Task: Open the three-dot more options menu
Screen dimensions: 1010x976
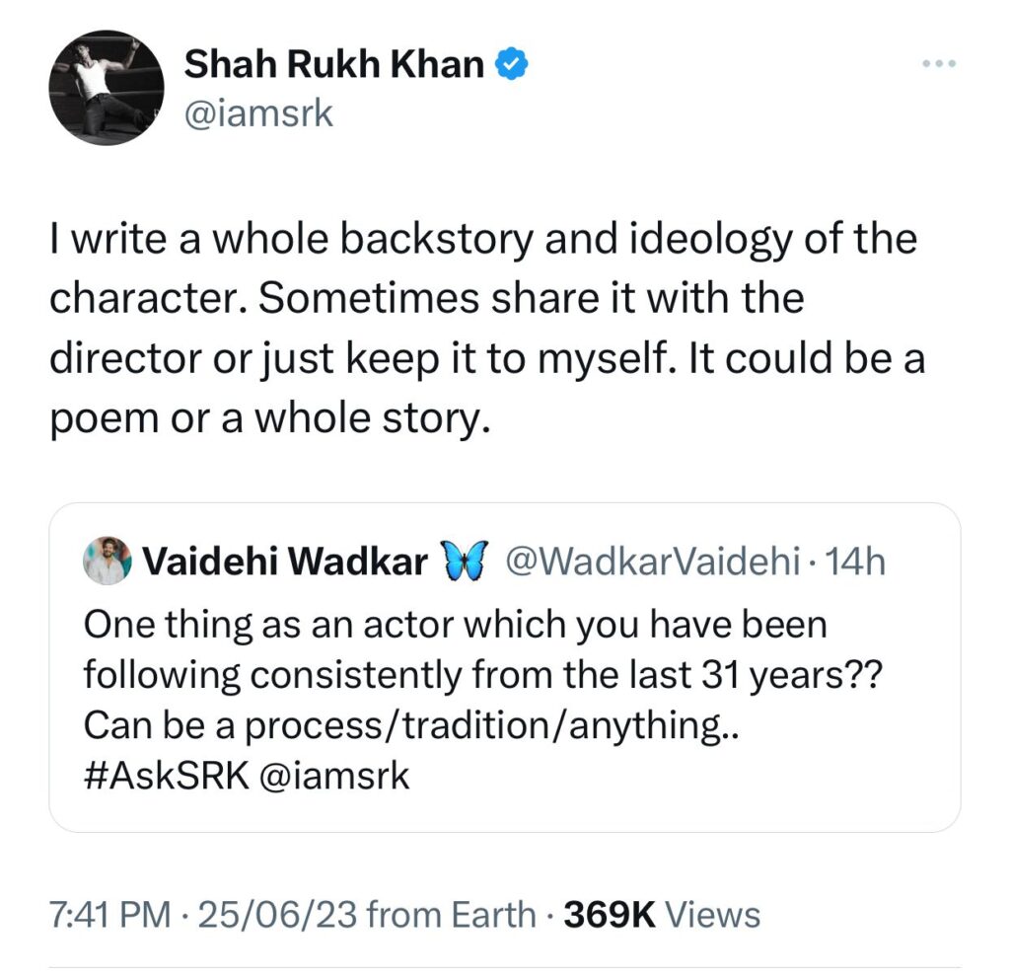Action: 938,65
